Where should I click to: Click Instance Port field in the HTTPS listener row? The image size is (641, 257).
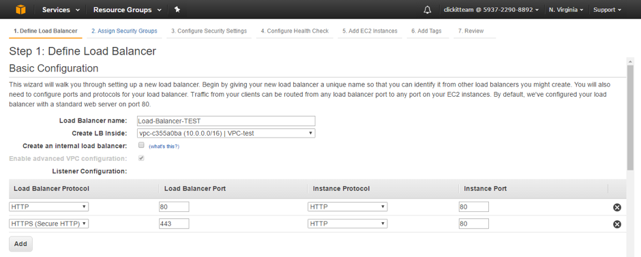(x=474, y=224)
